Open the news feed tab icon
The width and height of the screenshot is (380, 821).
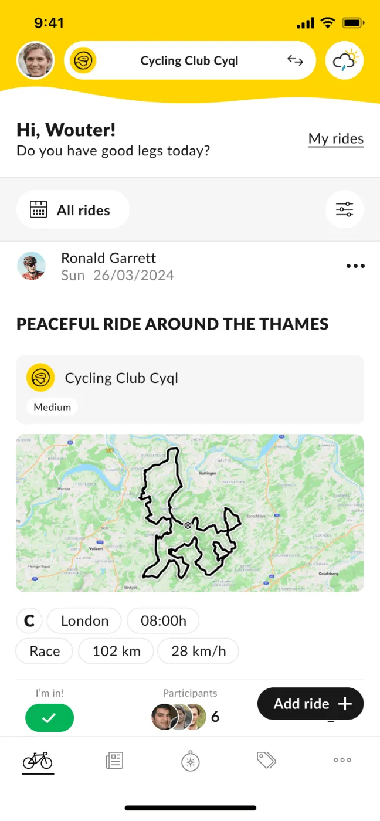tap(114, 761)
